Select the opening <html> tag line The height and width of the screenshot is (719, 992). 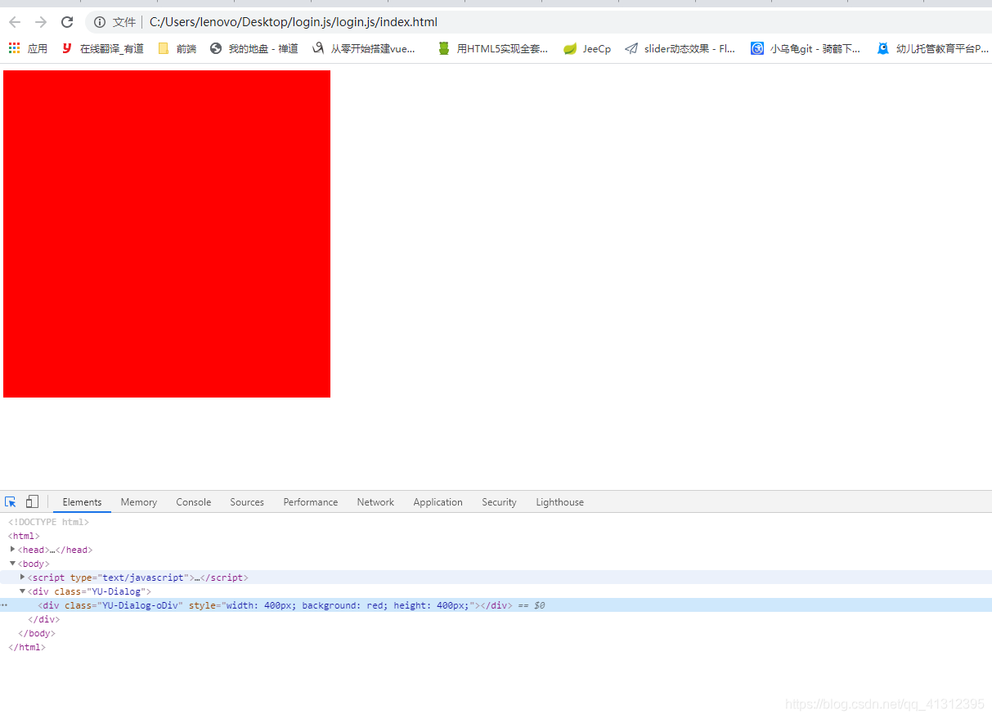(x=24, y=536)
